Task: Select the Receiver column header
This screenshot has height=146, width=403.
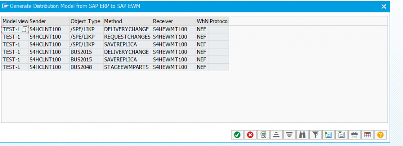Action: [174, 21]
